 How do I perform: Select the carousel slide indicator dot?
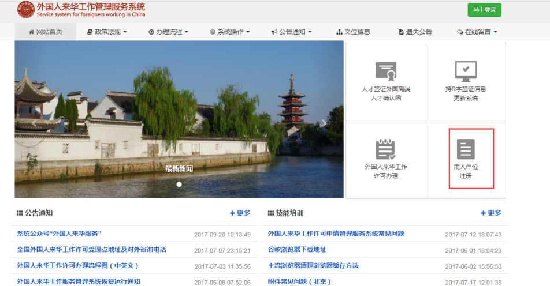coord(179,185)
